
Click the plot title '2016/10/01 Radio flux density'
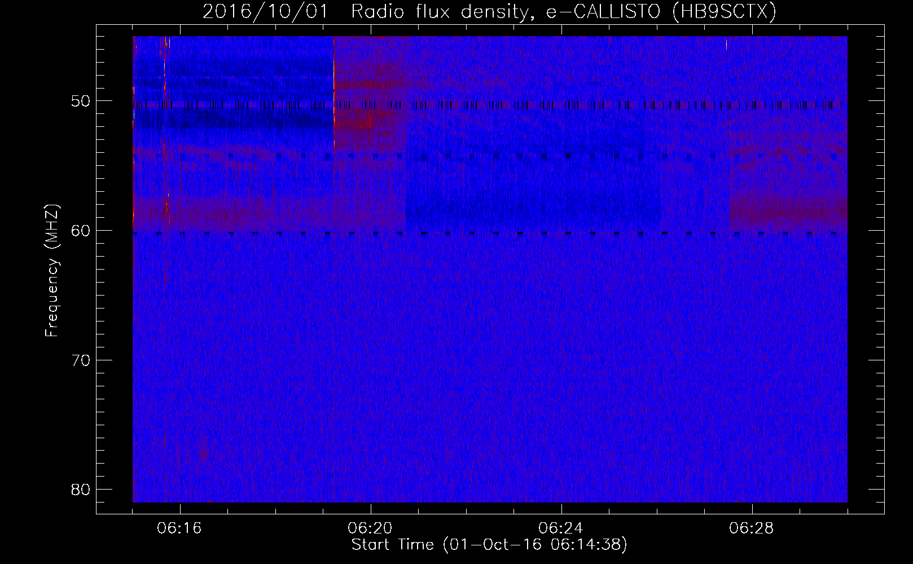tap(489, 11)
